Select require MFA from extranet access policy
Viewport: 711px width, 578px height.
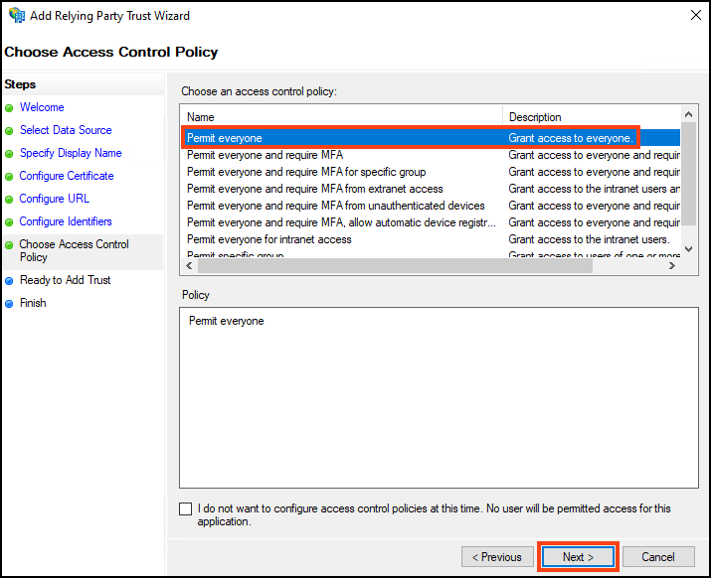(x=431, y=189)
